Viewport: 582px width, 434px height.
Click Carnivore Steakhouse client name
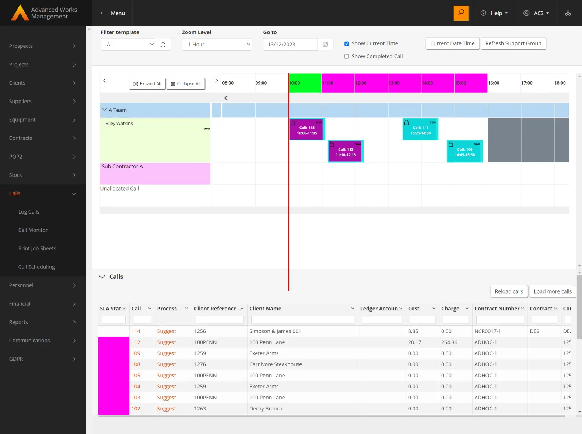click(276, 364)
